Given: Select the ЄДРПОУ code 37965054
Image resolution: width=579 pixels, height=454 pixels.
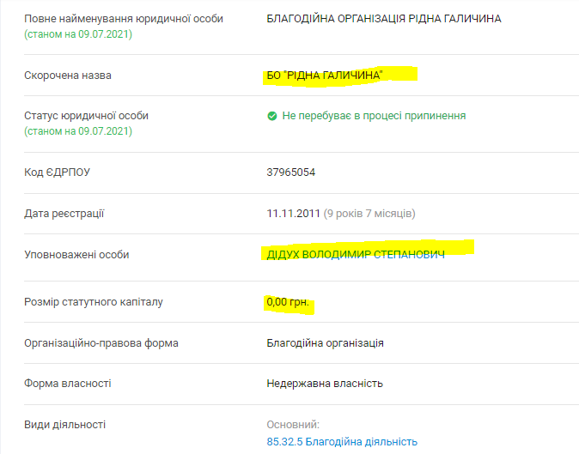Looking at the screenshot, I should pos(291,173).
